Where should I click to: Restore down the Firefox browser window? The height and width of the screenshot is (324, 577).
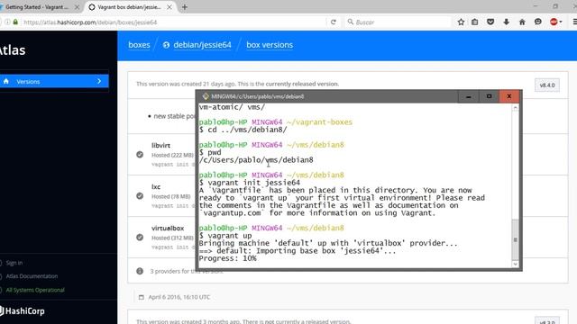tap(555, 6)
